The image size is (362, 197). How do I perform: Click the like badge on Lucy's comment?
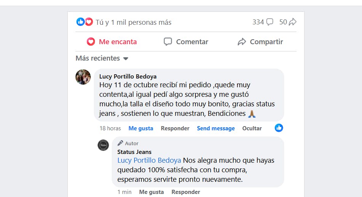279,128
